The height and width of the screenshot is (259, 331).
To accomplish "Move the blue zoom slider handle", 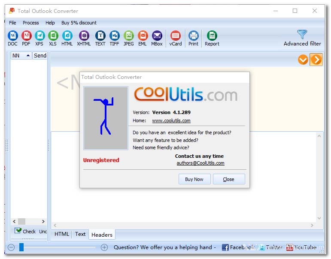I will [x=21, y=247].
